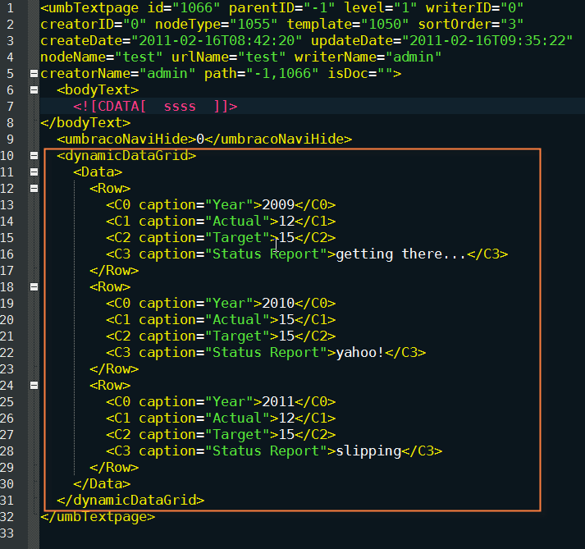Click the Actual value 12 on line 14
The height and width of the screenshot is (549, 585).
[286, 222]
